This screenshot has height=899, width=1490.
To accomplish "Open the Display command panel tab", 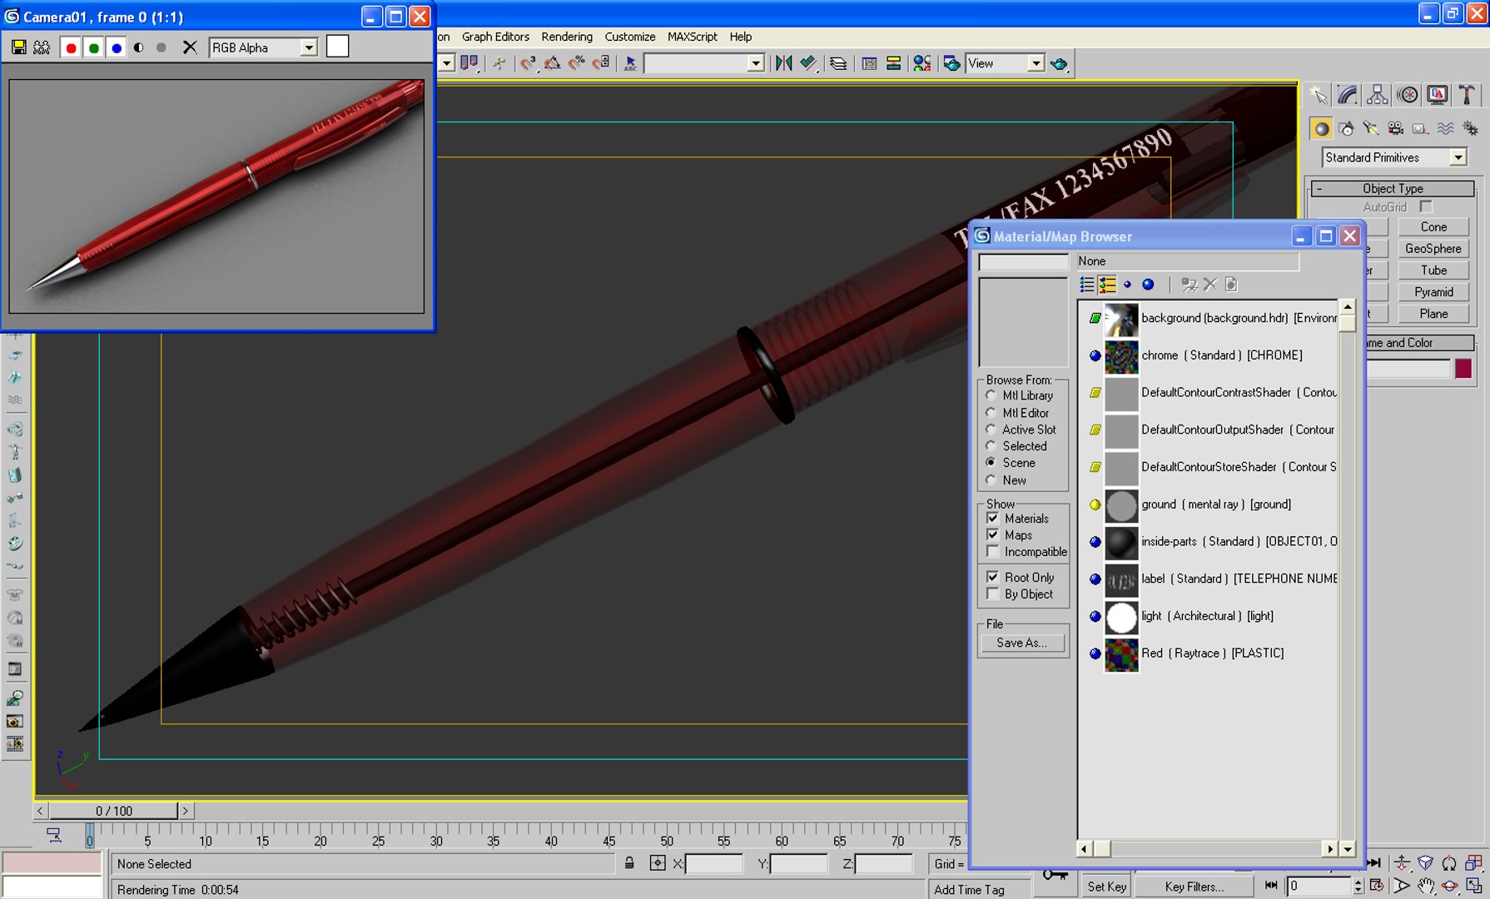I will 1438,95.
